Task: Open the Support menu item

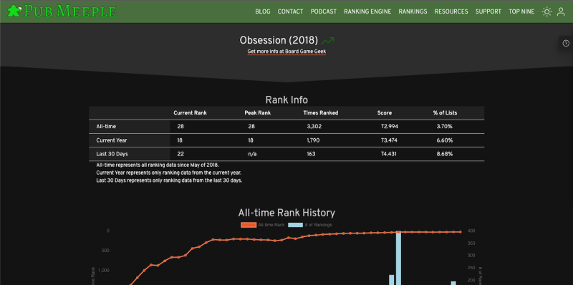Action: click(x=488, y=11)
